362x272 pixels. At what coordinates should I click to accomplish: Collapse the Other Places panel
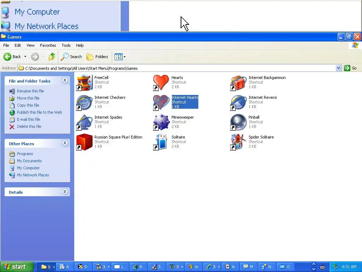(65, 143)
